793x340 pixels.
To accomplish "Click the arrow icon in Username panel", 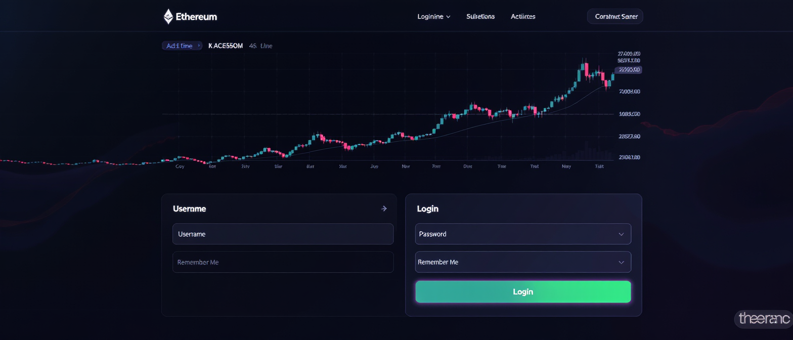I will (x=384, y=208).
